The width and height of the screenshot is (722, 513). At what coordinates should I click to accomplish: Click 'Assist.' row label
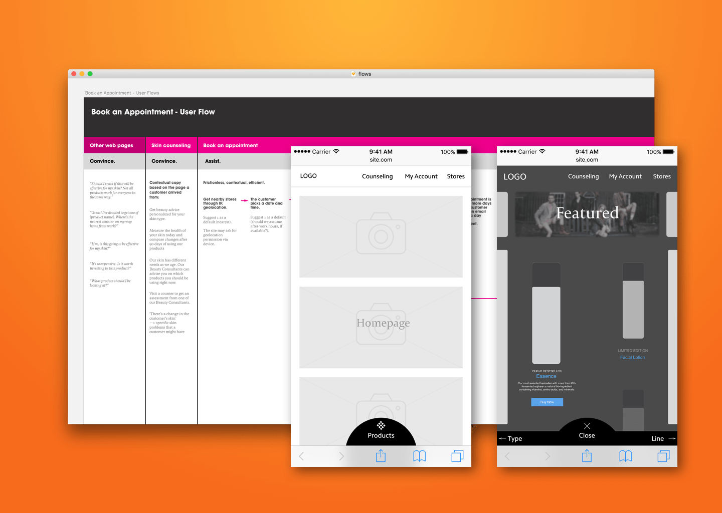pos(213,161)
